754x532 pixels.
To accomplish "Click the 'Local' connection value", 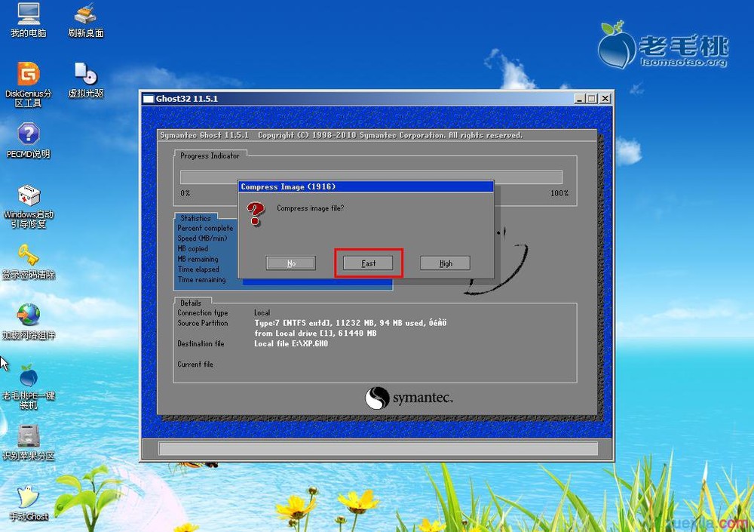I will click(262, 313).
